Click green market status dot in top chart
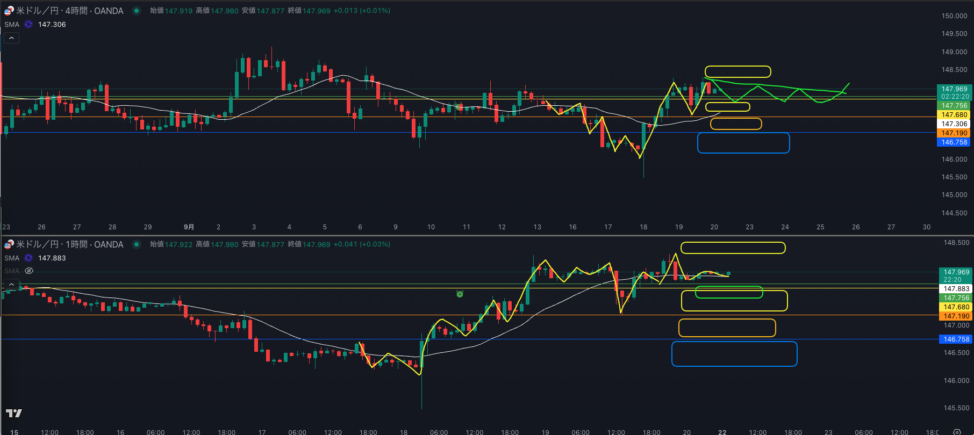The image size is (974, 435). point(137,11)
